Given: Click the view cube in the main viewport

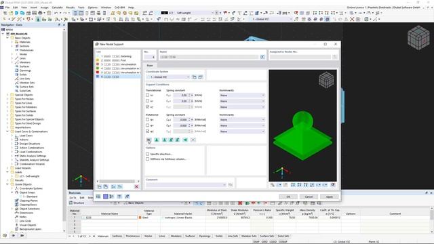Looking at the screenshot, I should pyautogui.click(x=418, y=38).
